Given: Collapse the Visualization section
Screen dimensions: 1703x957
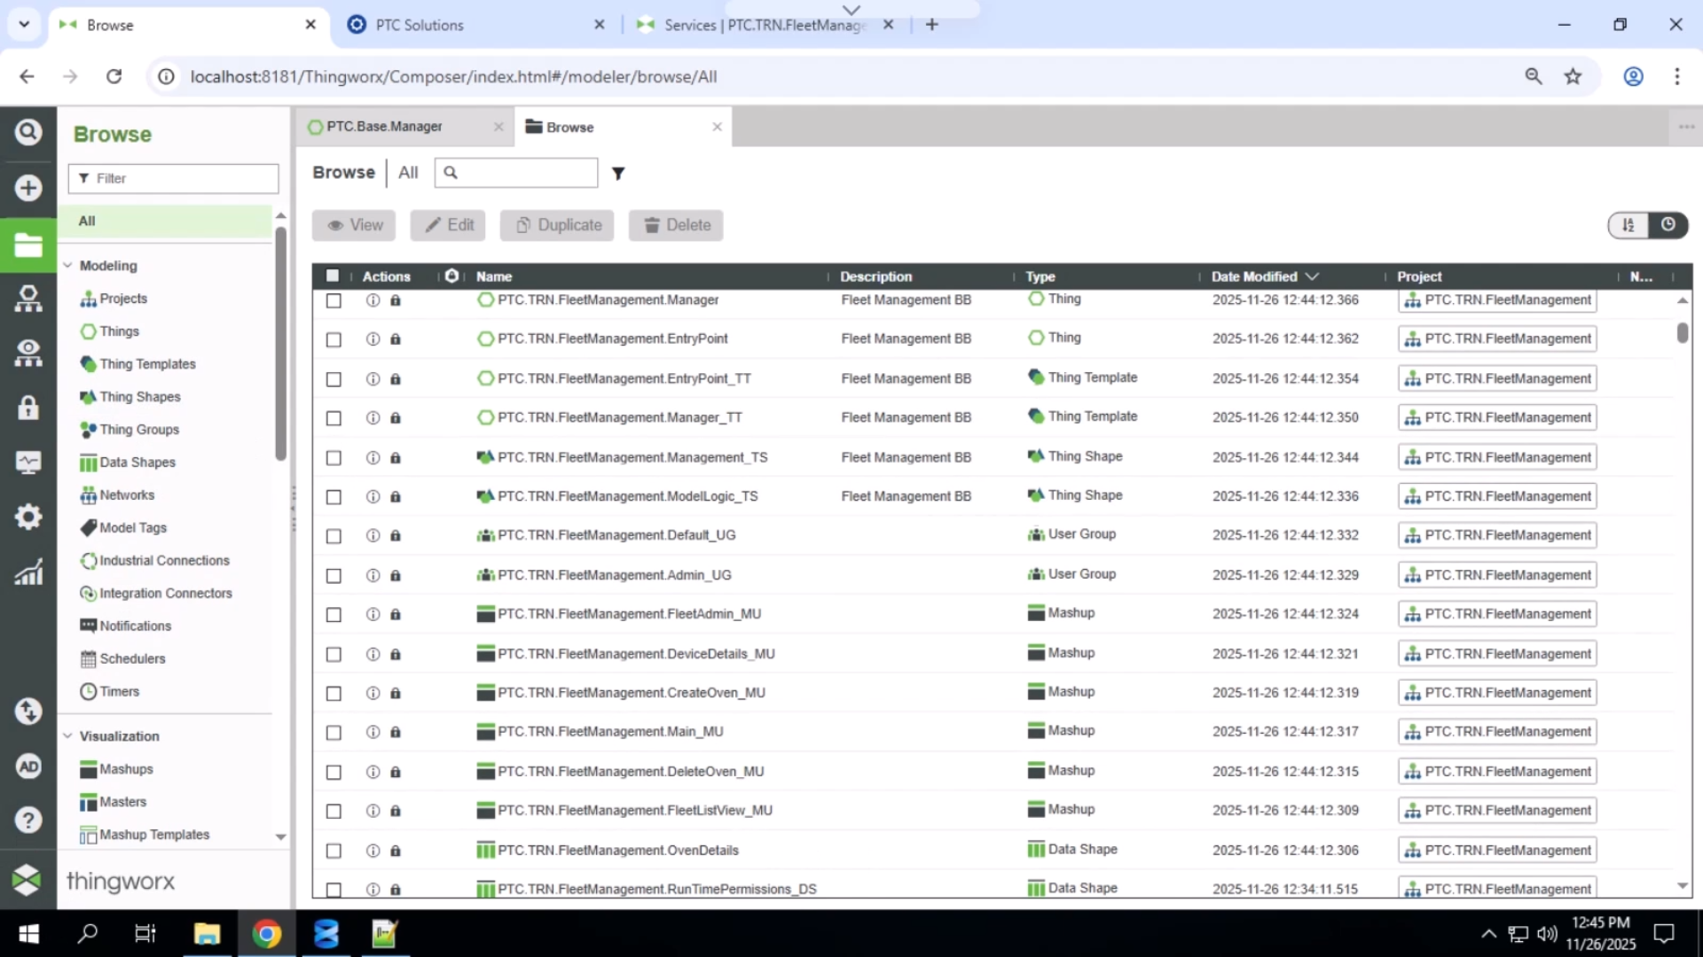Looking at the screenshot, I should point(67,735).
